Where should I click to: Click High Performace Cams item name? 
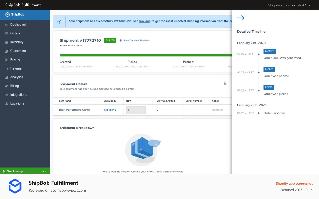(74, 110)
